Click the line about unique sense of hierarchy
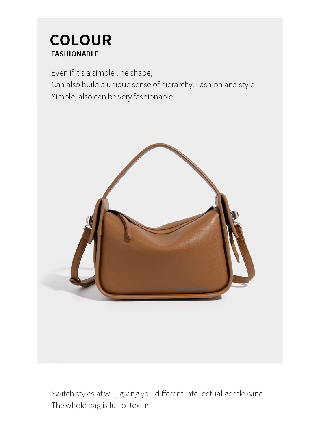The width and height of the screenshot is (321, 426). (153, 84)
